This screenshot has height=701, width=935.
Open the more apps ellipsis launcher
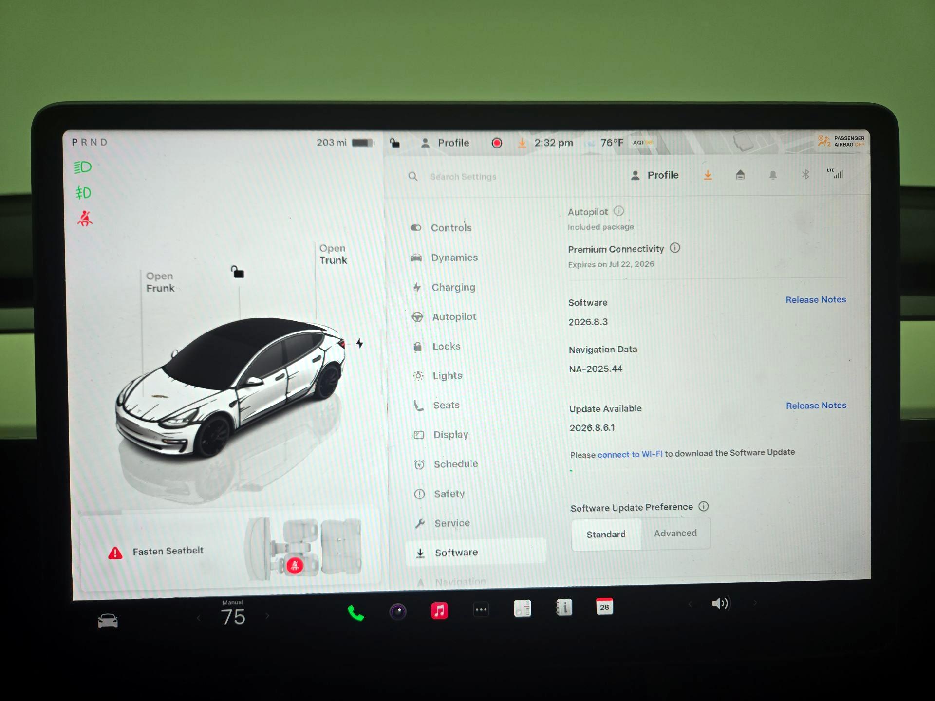click(481, 609)
